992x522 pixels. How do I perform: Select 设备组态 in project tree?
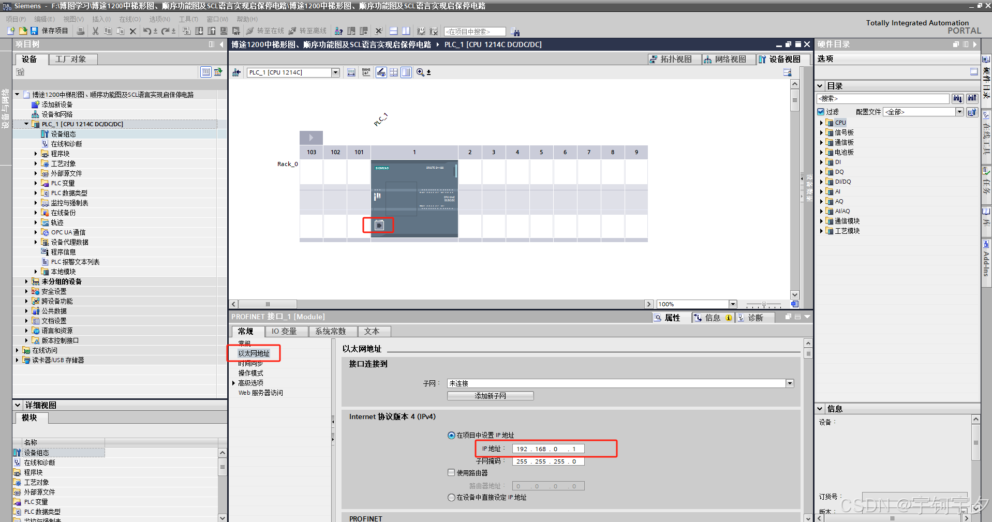[63, 134]
